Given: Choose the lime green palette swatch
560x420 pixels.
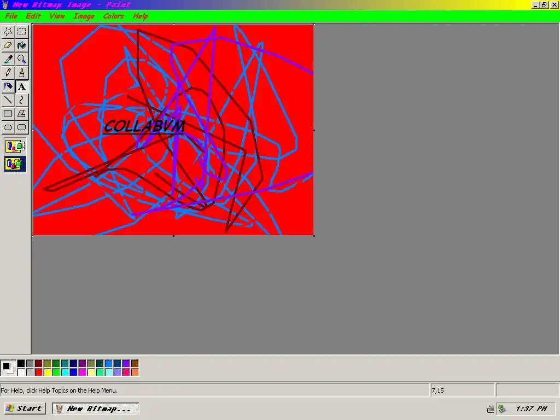Looking at the screenshot, I should click(x=56, y=372).
